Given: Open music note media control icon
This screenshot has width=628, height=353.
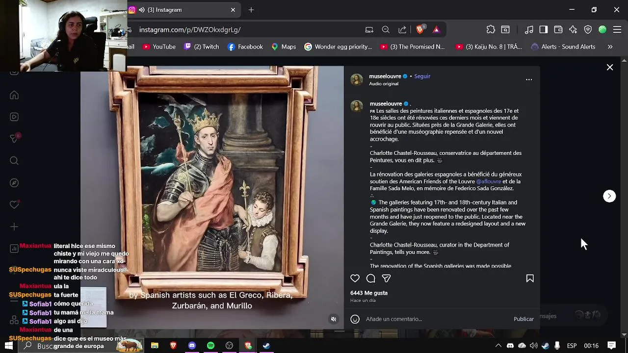Looking at the screenshot, I should pos(529,30).
